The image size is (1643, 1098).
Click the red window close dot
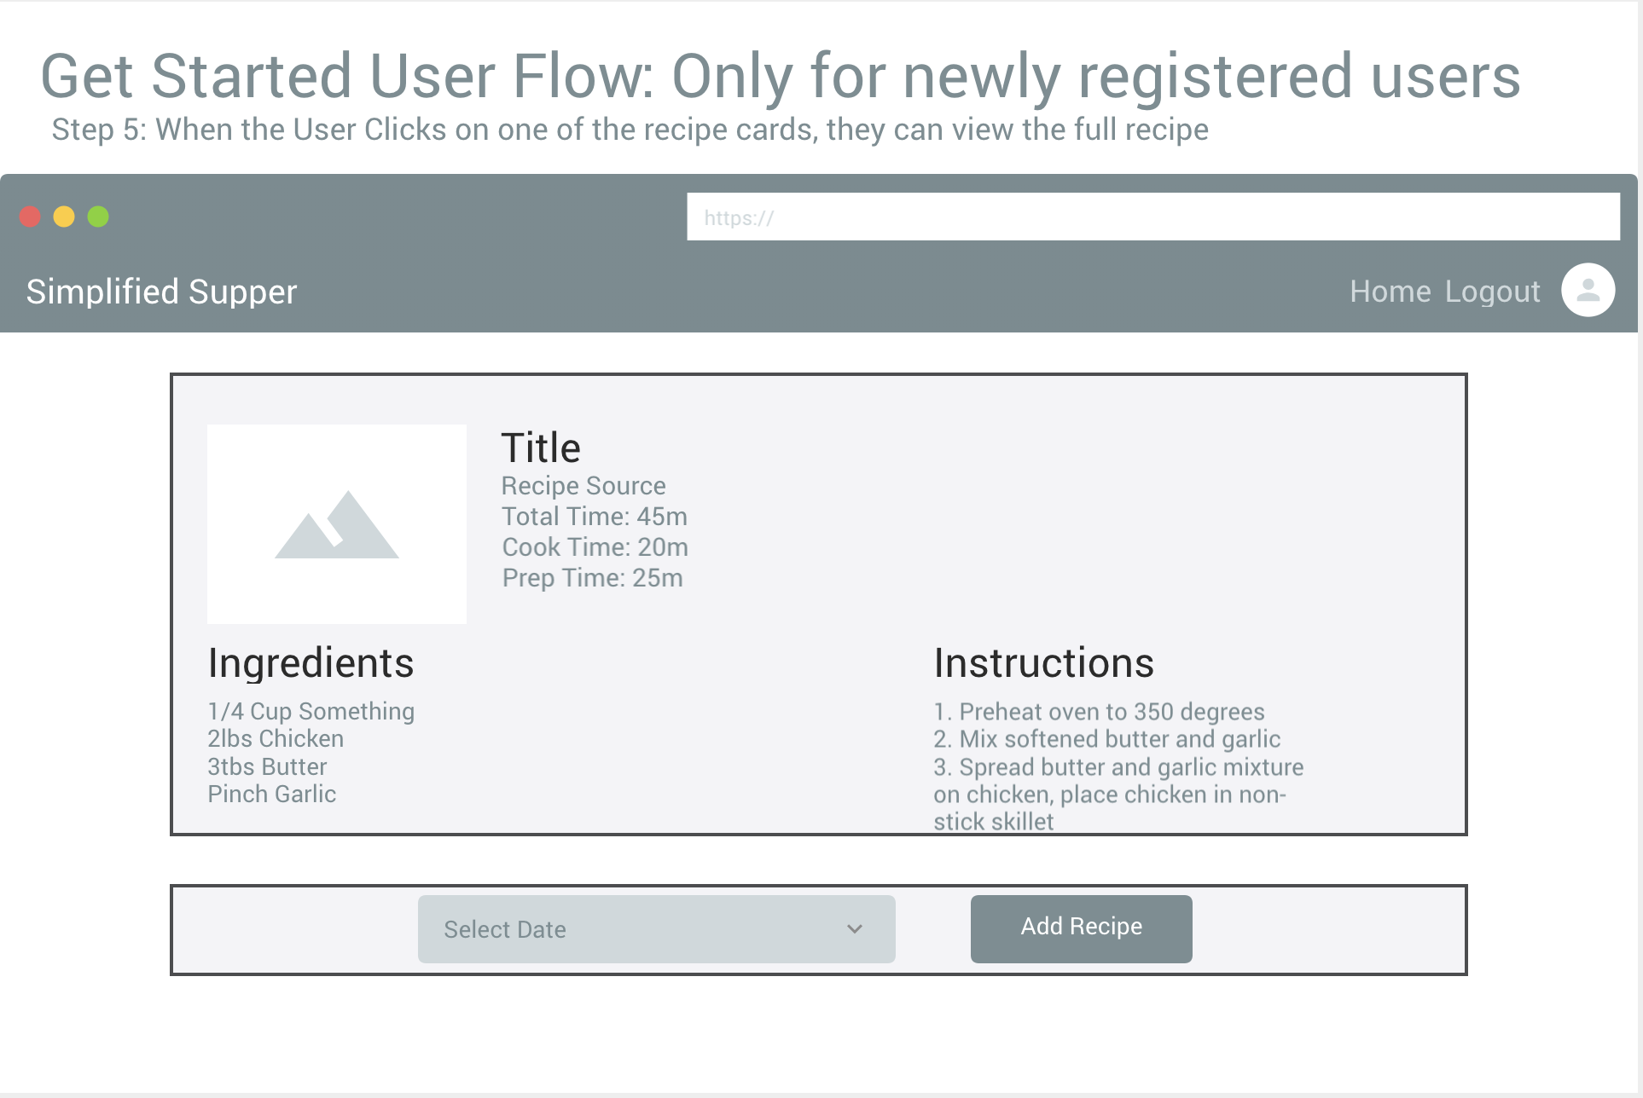point(31,217)
